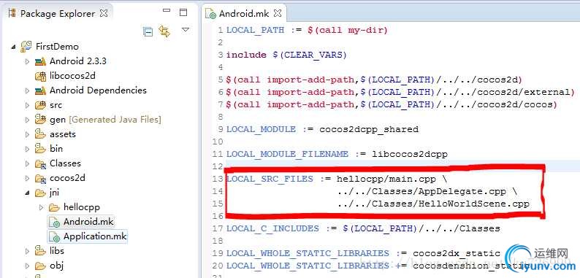Toggle Link with Editor icon
This screenshot has height=278, width=580.
point(164,31)
